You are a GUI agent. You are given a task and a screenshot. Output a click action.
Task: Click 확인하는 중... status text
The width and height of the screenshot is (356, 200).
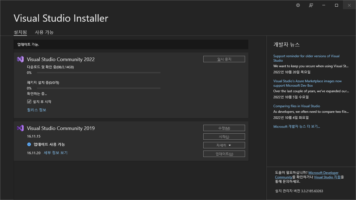pos(37,94)
